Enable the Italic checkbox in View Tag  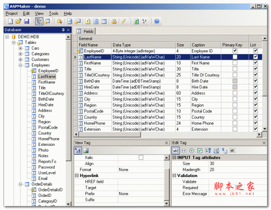(x=140, y=157)
